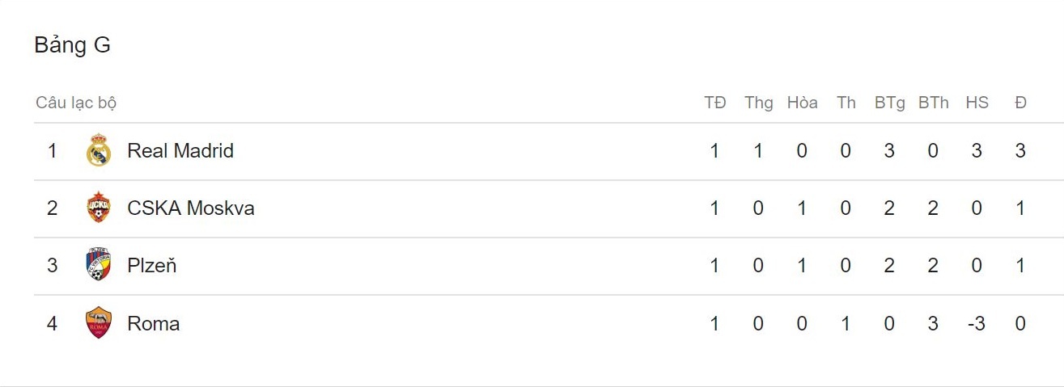Click the Bảng G group heading
Screen dimensions: 1064x387
[72, 45]
